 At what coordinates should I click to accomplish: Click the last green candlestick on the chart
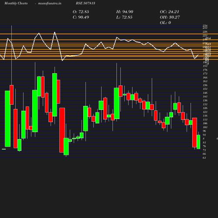coord(198,142)
